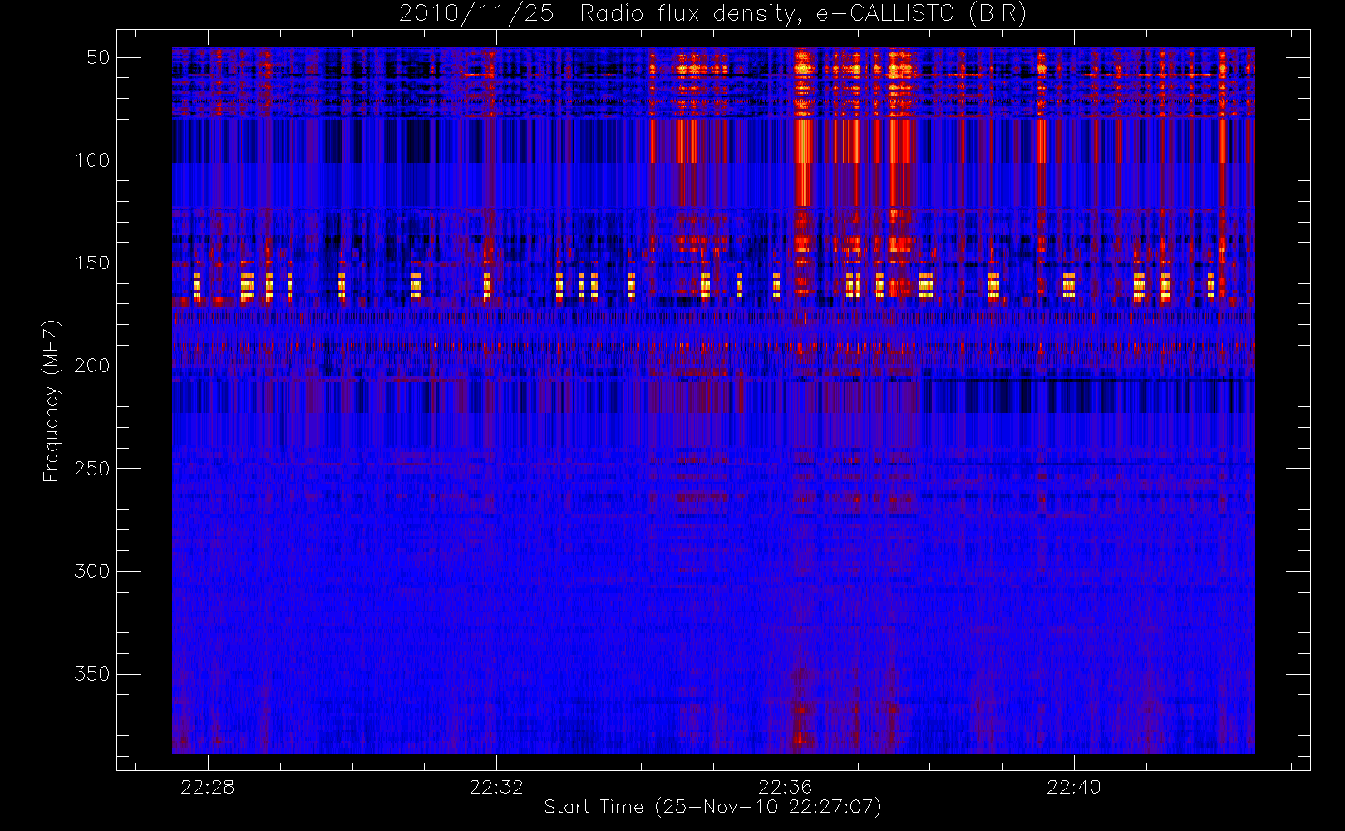Click the 350 frequency tick label
Screen dimensions: 1345x831
coord(92,673)
